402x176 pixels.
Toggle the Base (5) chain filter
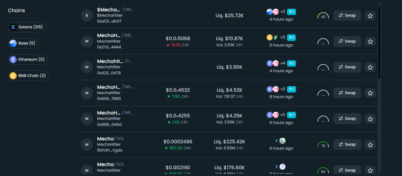tap(24, 43)
